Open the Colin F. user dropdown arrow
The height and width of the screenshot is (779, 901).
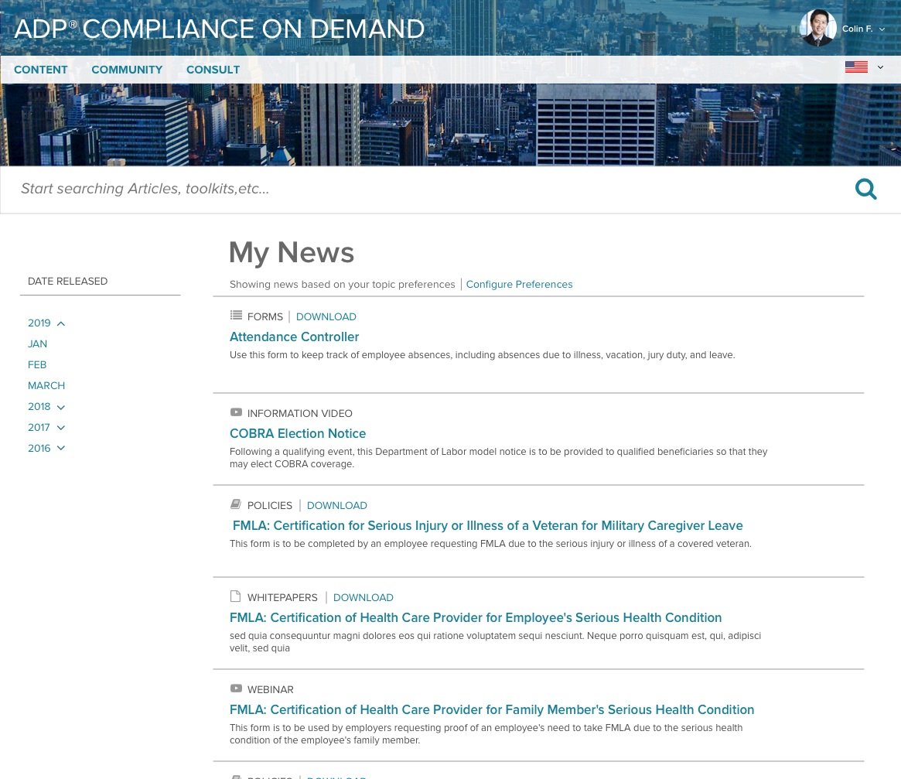[x=882, y=29]
